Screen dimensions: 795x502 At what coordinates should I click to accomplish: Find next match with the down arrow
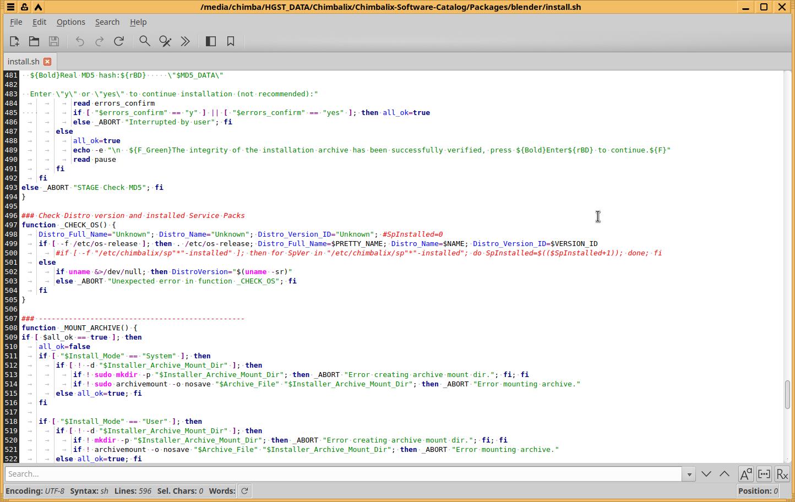(x=706, y=474)
